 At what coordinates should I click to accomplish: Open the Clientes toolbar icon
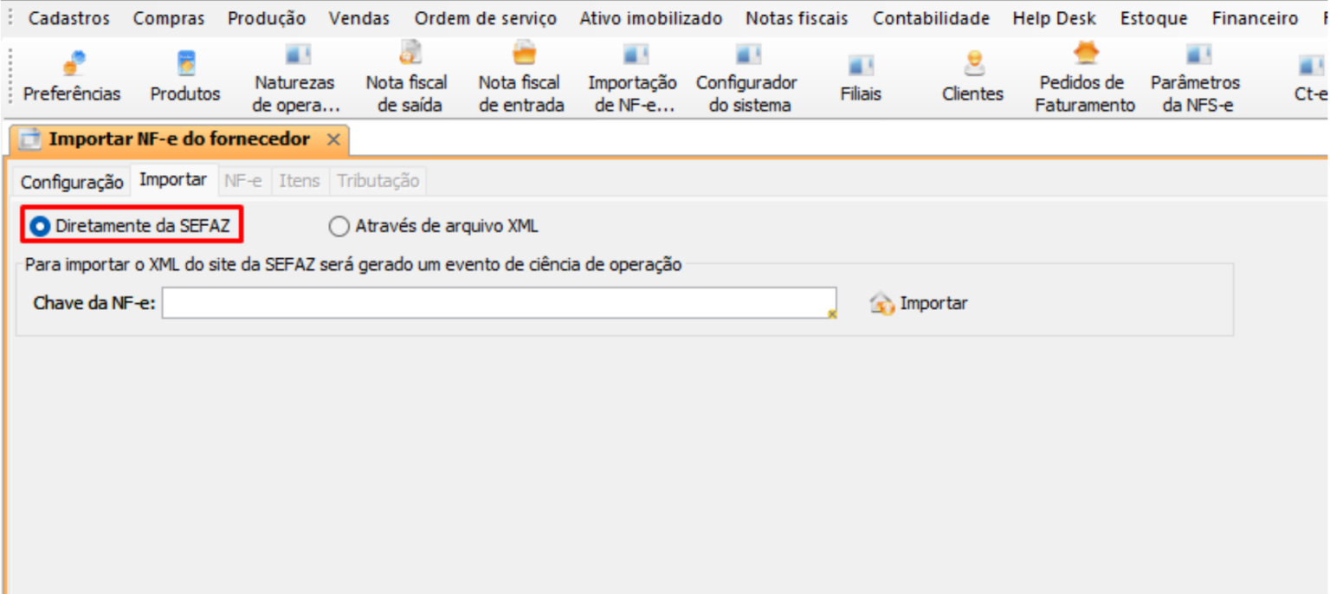coord(972,78)
